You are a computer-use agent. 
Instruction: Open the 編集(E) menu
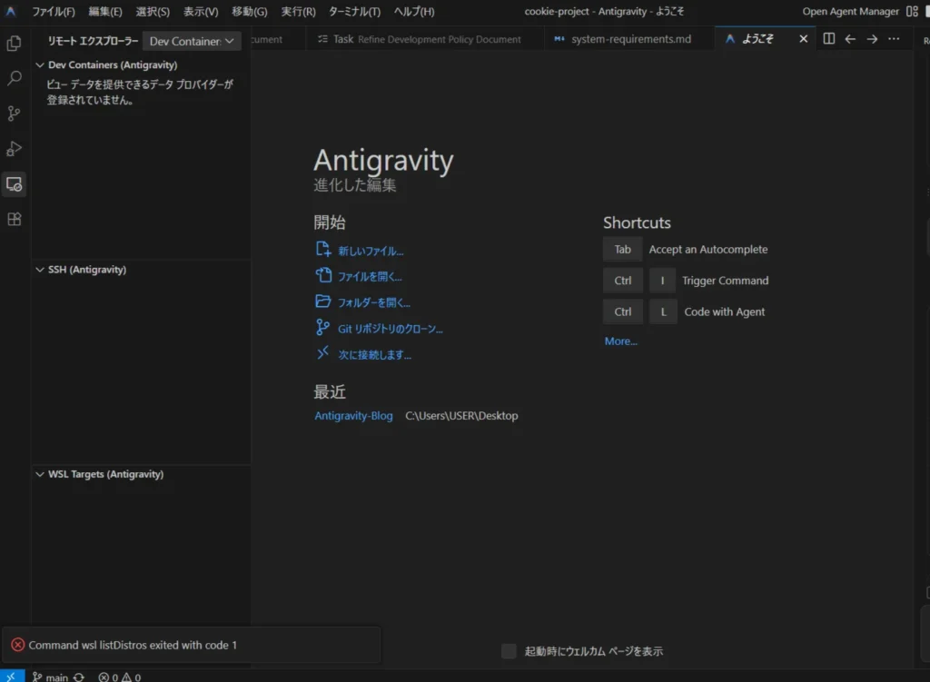pos(105,11)
